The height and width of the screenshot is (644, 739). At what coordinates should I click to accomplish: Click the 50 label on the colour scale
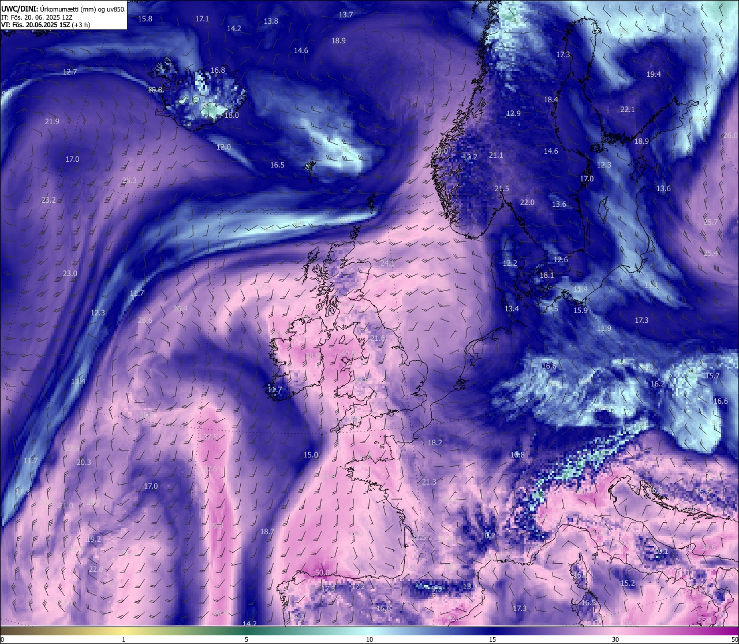[x=734, y=639]
